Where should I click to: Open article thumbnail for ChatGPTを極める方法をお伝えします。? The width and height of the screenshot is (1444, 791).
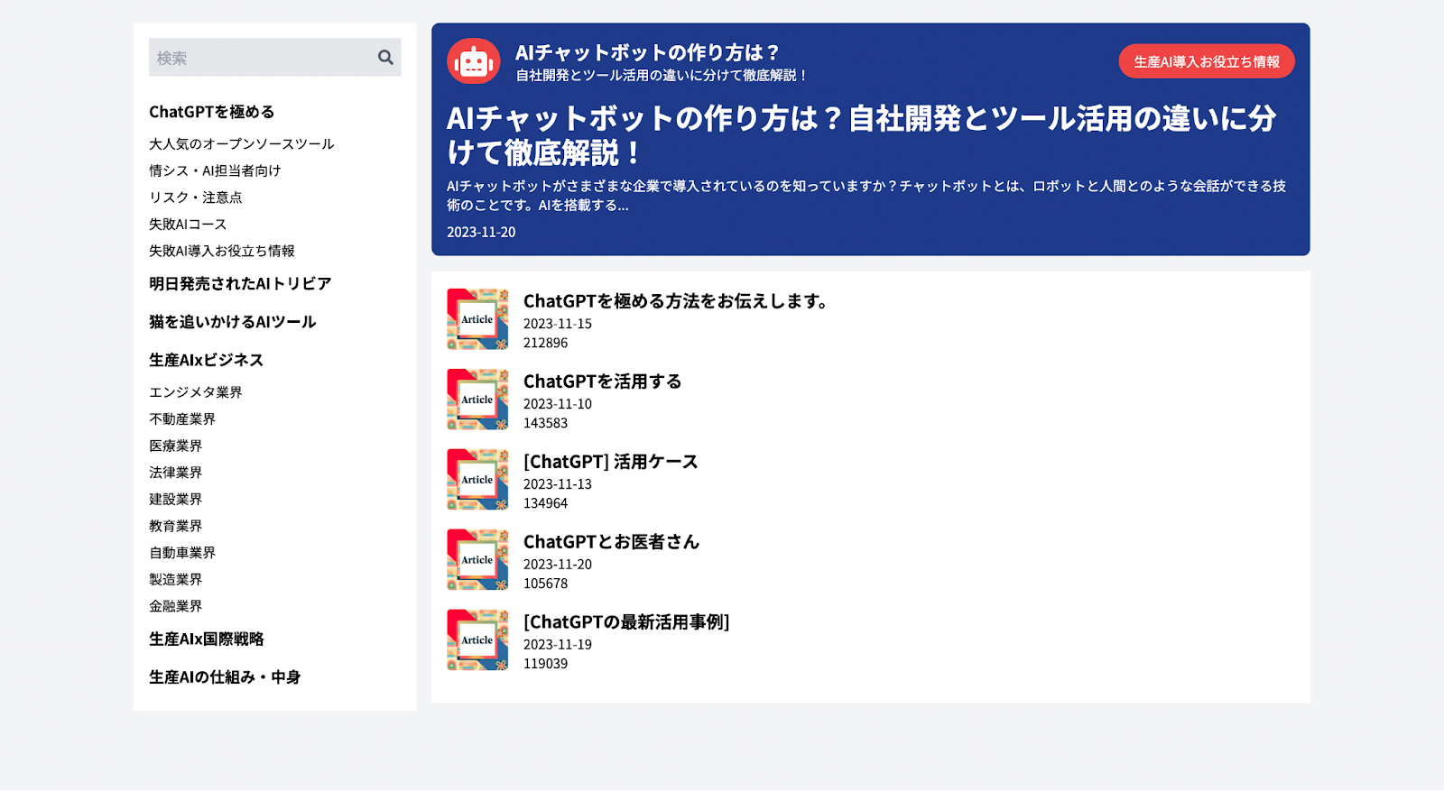tap(477, 319)
